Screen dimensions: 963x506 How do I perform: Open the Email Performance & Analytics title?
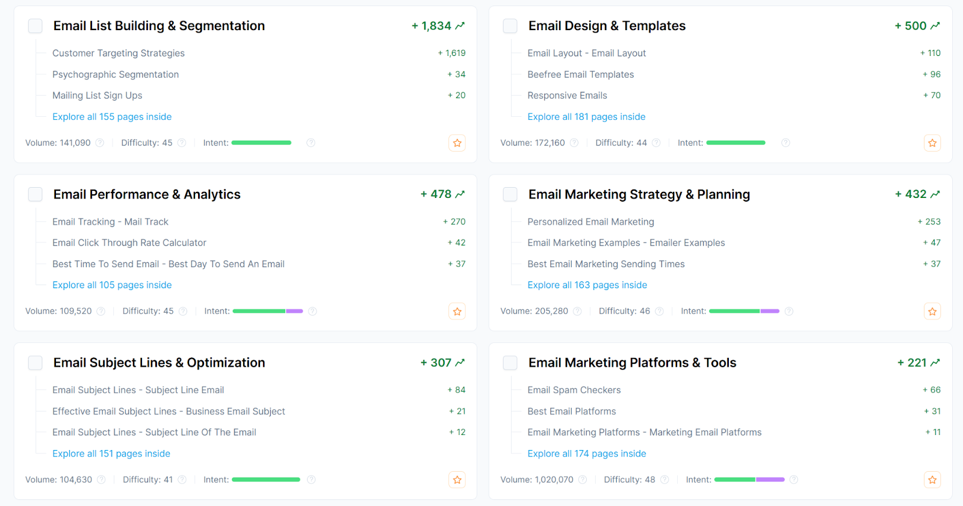(147, 194)
